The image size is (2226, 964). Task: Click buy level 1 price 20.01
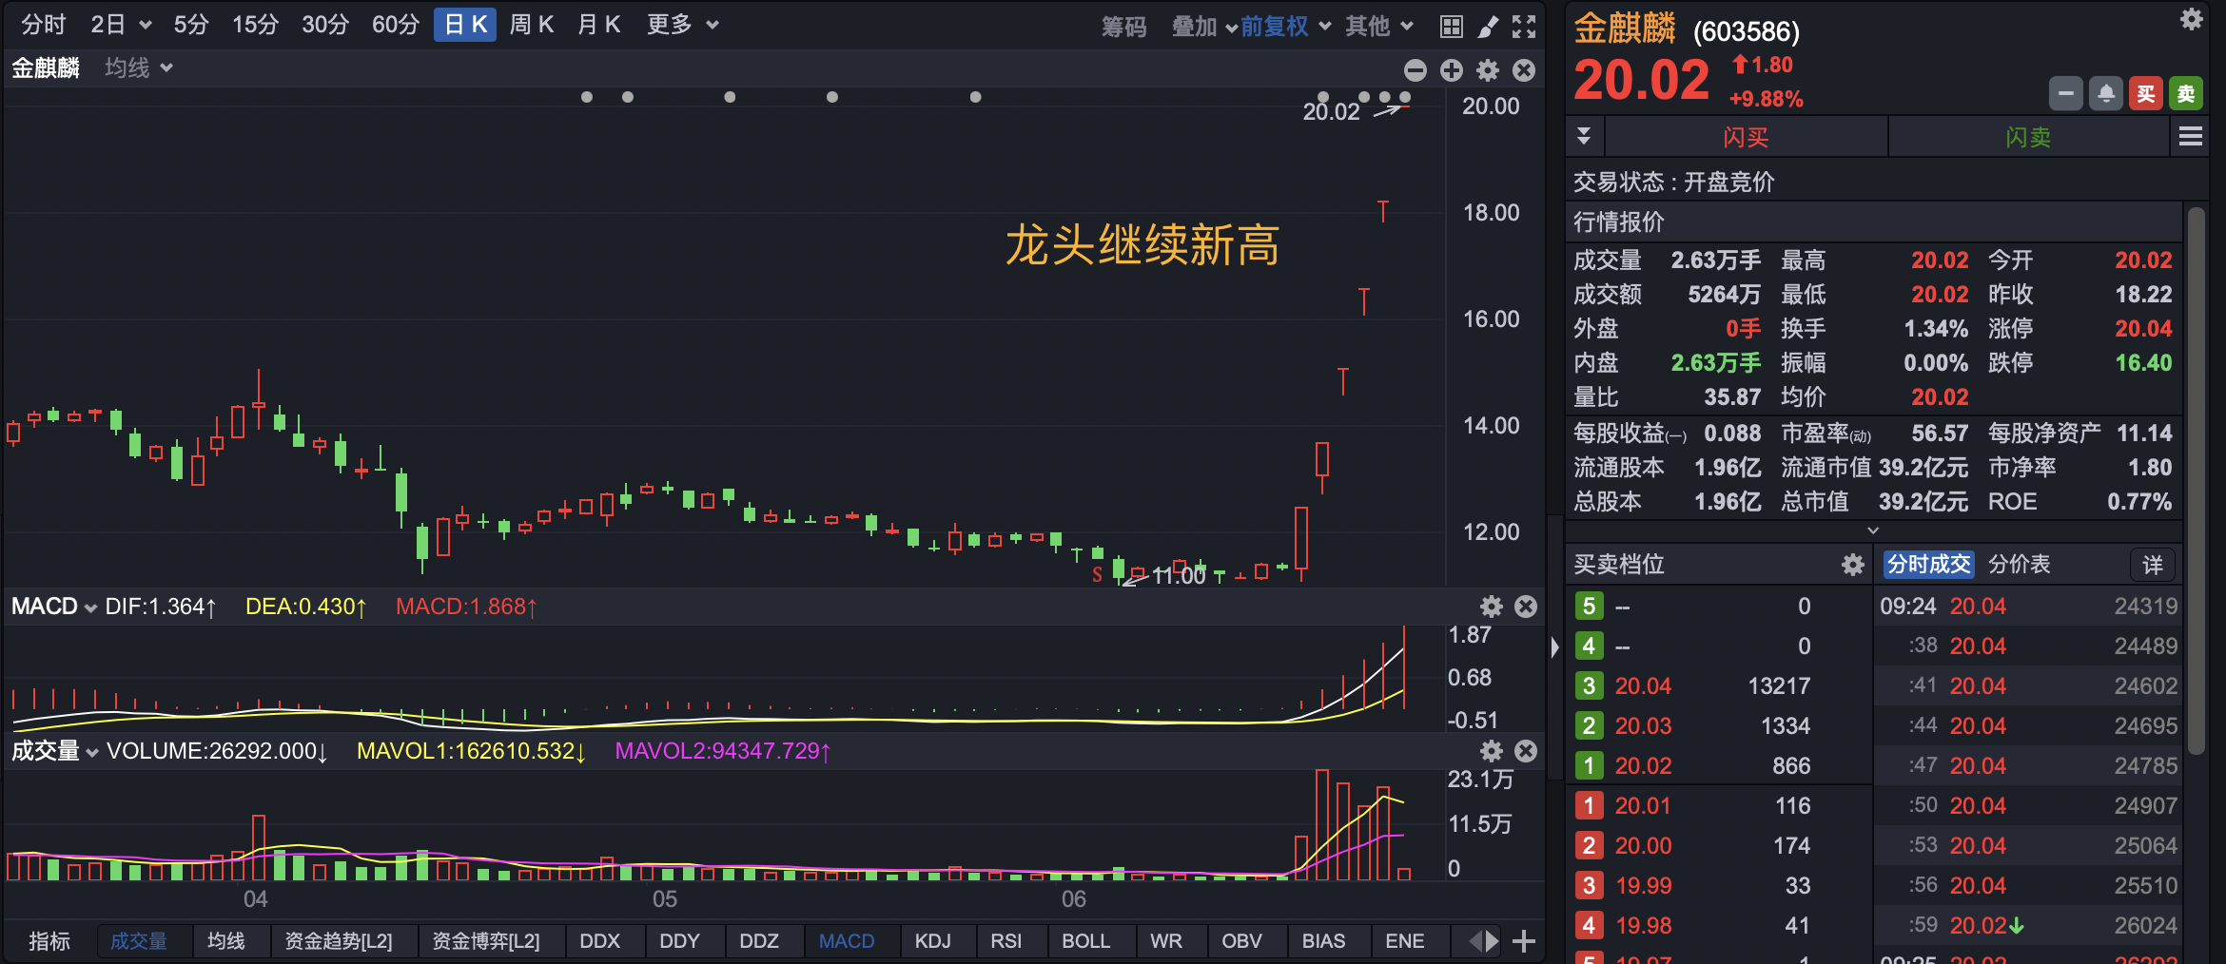(x=1643, y=806)
